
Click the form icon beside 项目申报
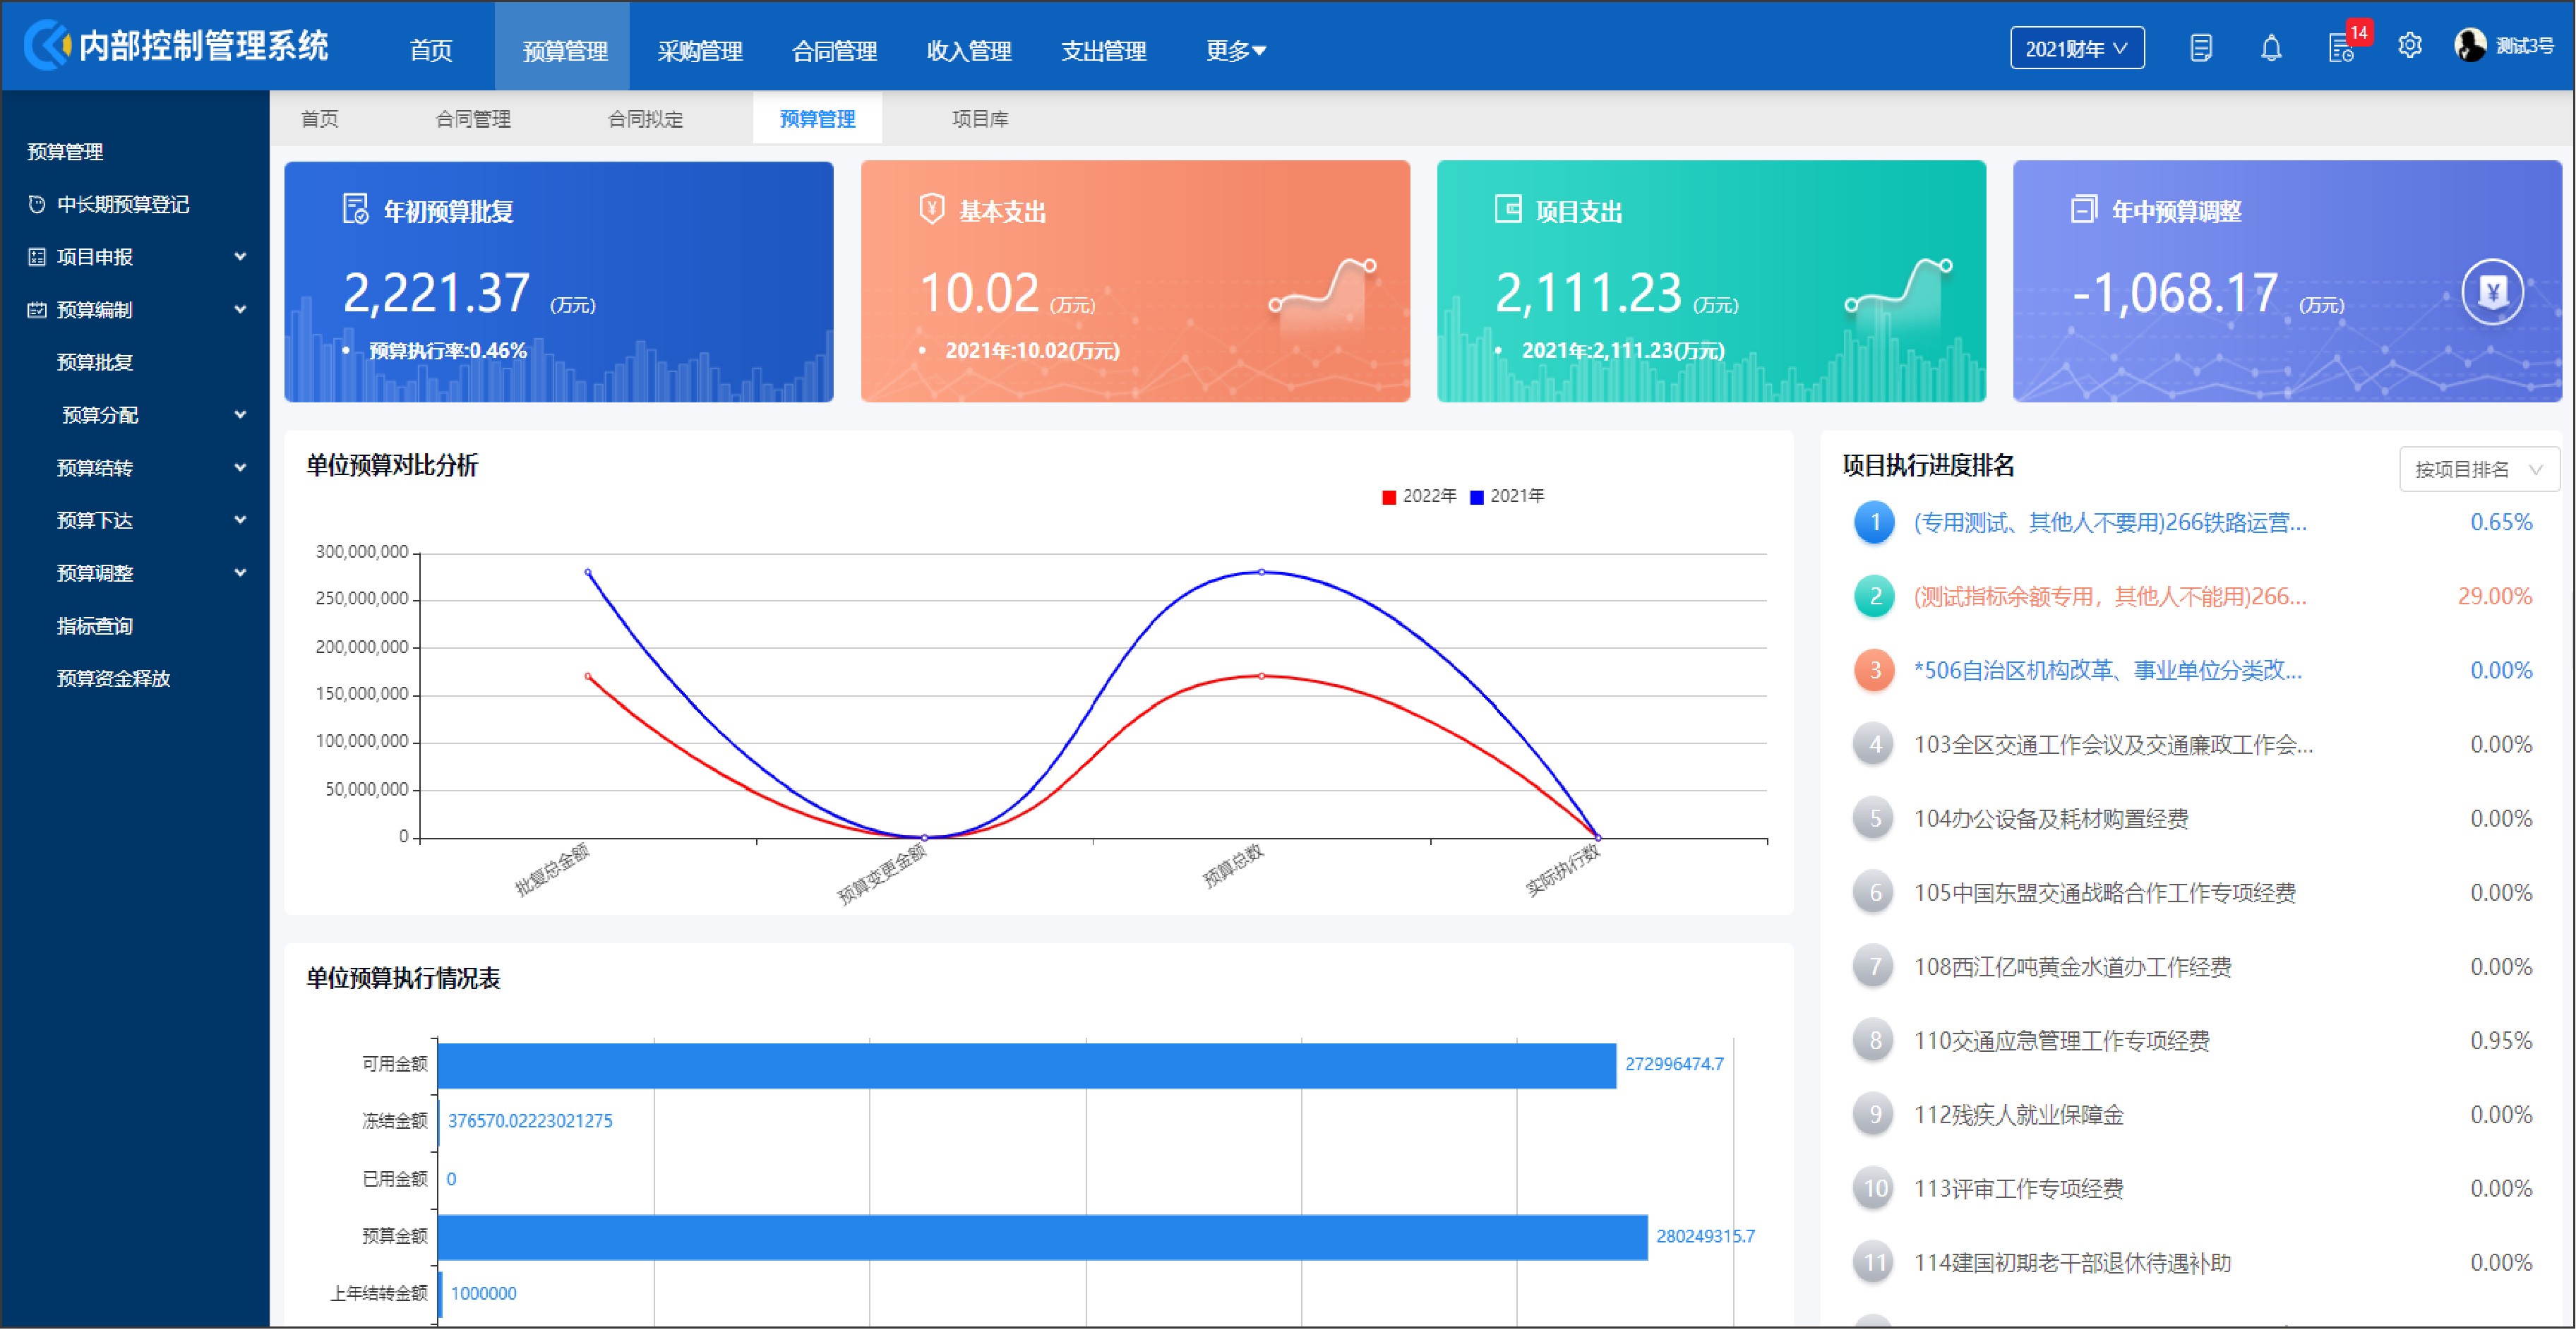37,257
